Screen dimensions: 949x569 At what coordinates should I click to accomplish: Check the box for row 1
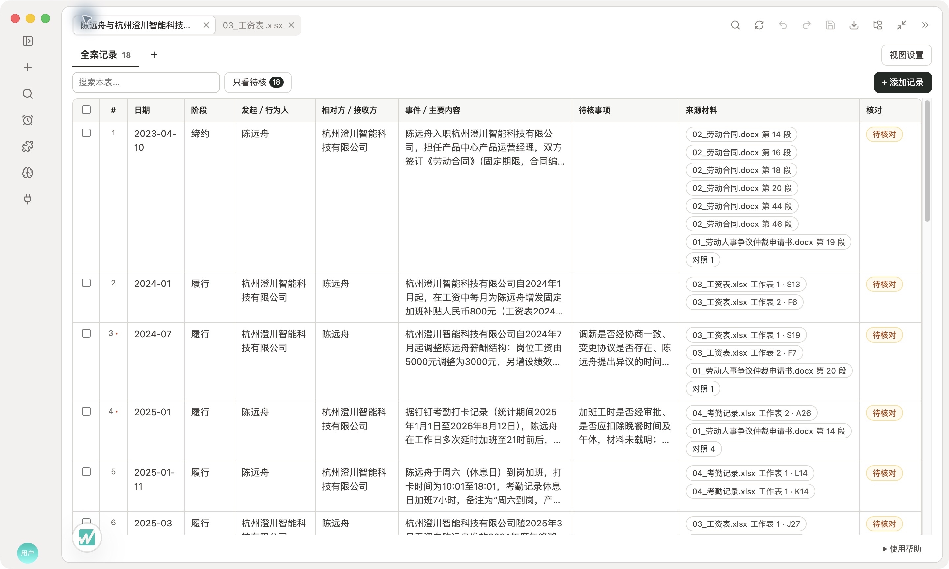point(86,133)
